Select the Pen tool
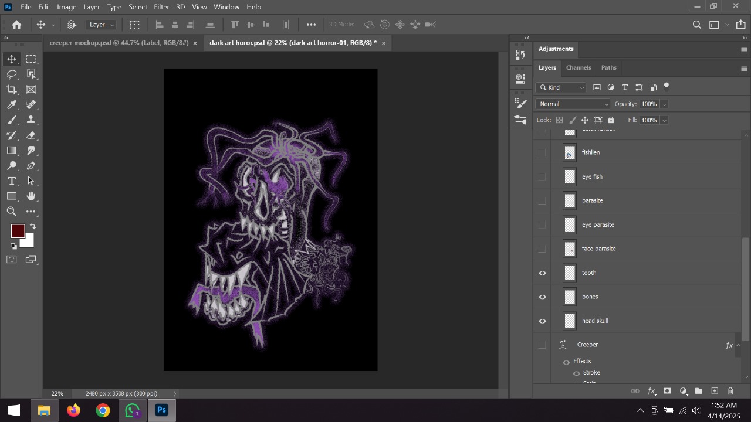 point(31,166)
